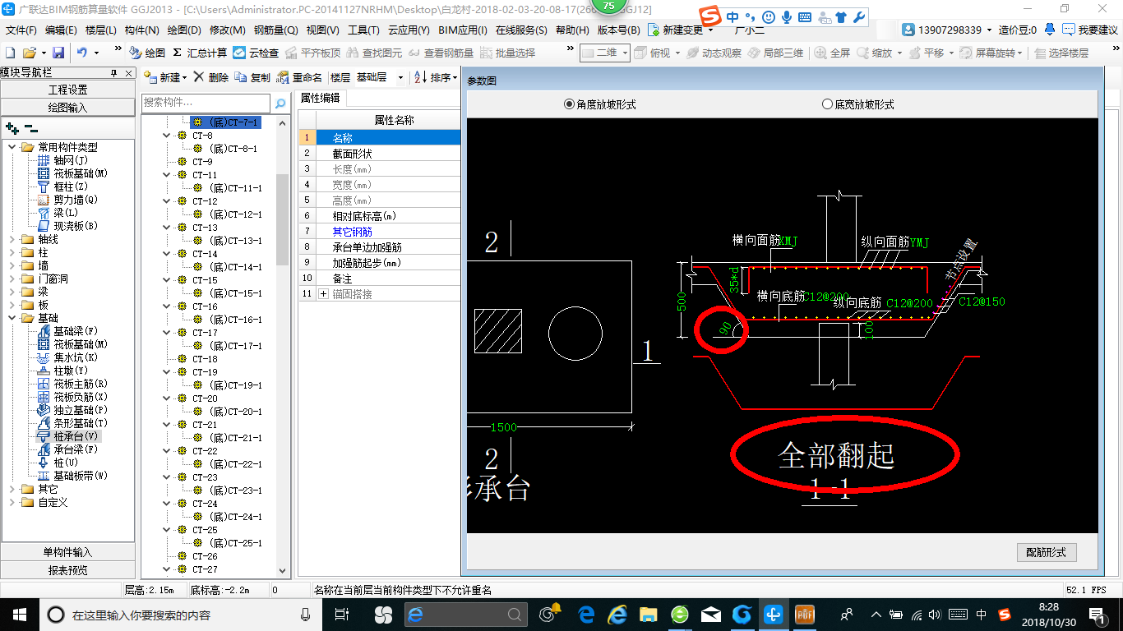The width and height of the screenshot is (1123, 631).
Task: Click the component search magnifier icon
Action: coord(280,104)
